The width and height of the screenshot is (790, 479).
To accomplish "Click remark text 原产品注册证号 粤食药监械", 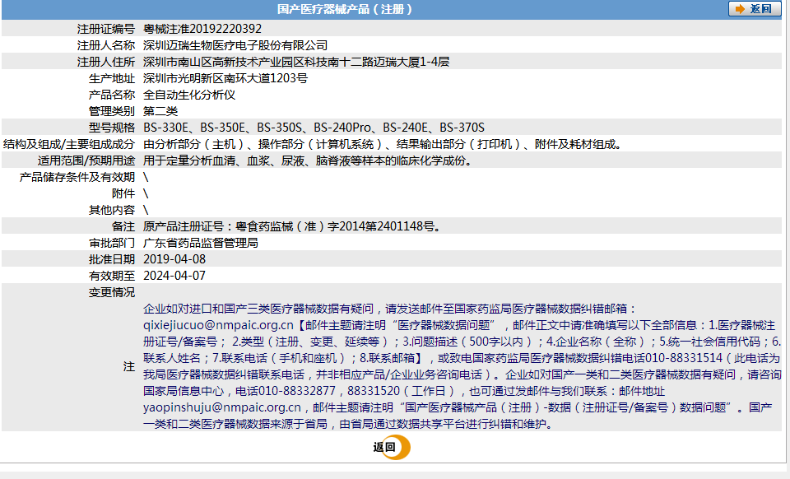I will tap(293, 226).
